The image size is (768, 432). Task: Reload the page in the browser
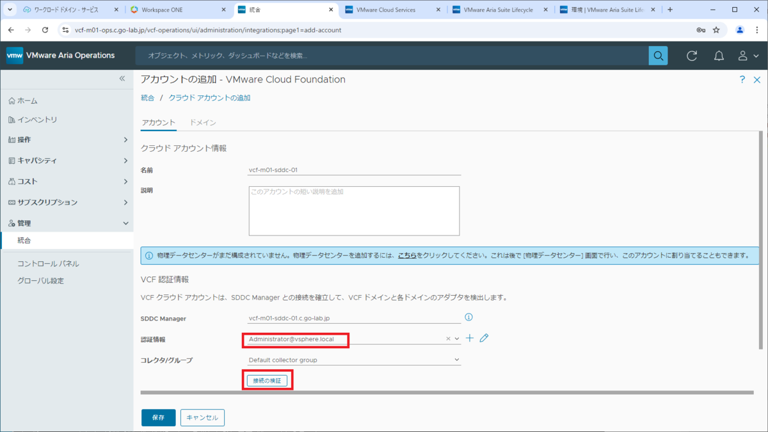pyautogui.click(x=45, y=30)
